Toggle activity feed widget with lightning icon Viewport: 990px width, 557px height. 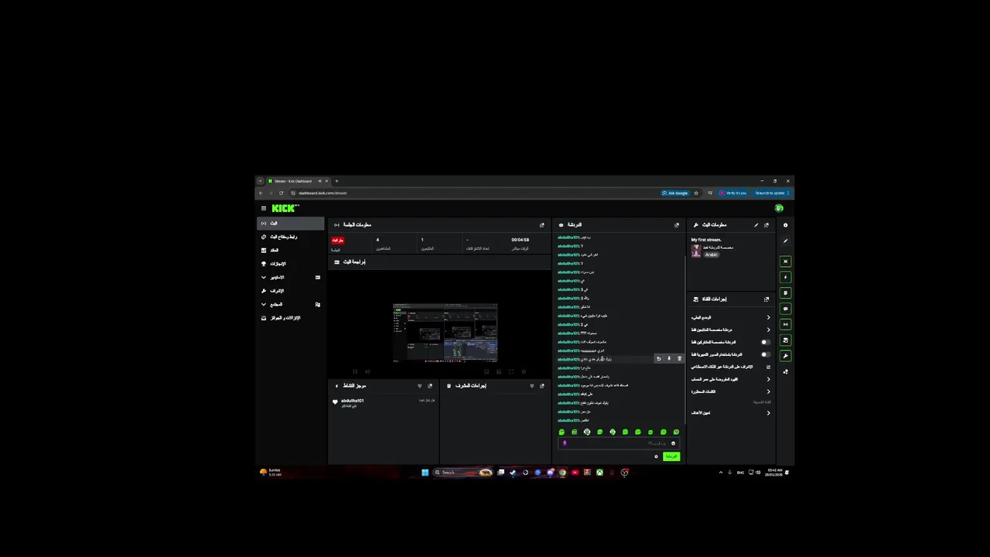[x=785, y=277]
